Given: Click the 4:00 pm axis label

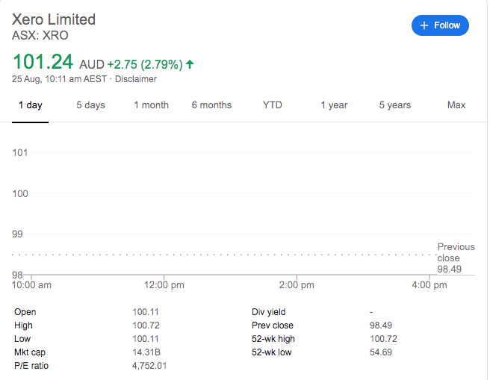Looking at the screenshot, I should 429,284.
